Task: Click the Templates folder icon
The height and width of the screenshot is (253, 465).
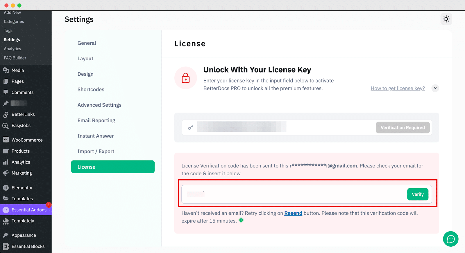Action: click(x=6, y=198)
